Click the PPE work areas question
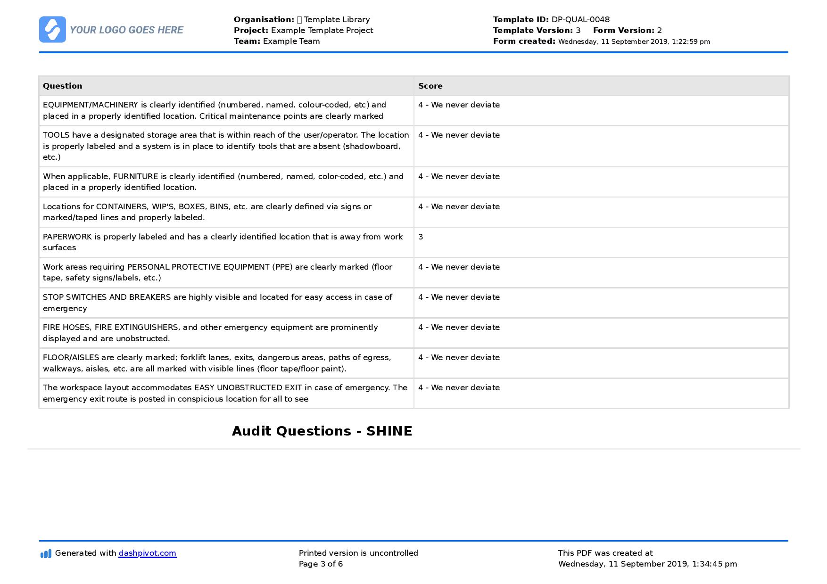This screenshot has height=584, width=827. pyautogui.click(x=226, y=272)
